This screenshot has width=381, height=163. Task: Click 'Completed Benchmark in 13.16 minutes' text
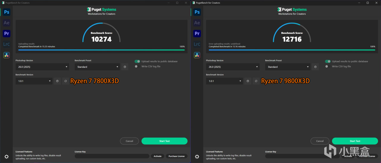227,47
